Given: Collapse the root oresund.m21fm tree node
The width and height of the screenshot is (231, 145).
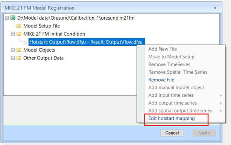Looking at the screenshot, I should [x=7, y=18].
